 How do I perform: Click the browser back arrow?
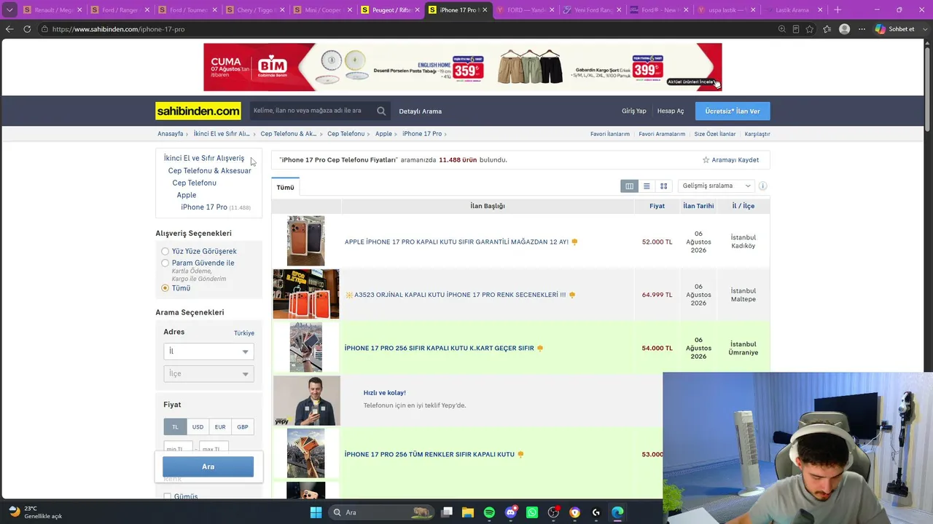[9, 29]
